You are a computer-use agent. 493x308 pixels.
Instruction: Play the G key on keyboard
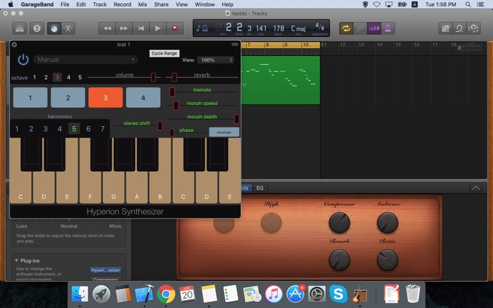point(113,188)
